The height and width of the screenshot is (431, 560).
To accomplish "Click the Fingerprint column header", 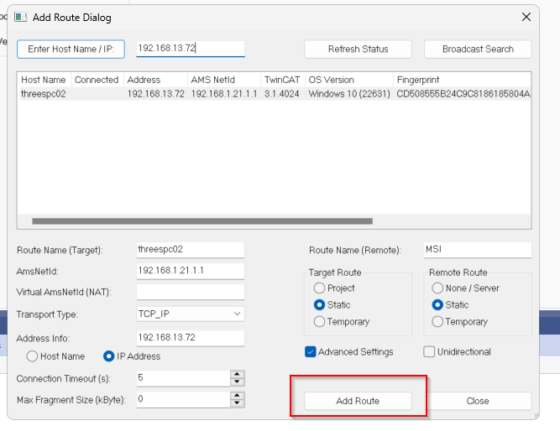I will coord(462,80).
